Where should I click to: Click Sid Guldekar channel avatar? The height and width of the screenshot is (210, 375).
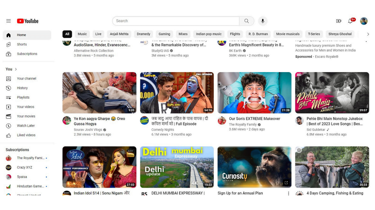tap(299, 120)
